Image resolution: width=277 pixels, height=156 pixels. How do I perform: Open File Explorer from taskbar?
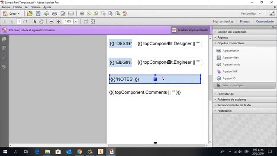click(48, 152)
